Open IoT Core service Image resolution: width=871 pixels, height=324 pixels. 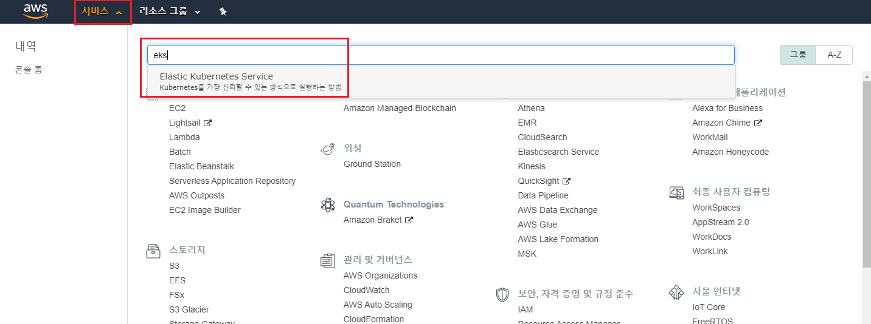pyautogui.click(x=709, y=307)
